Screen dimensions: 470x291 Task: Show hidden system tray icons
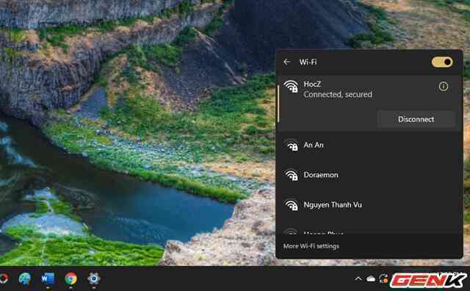point(358,279)
